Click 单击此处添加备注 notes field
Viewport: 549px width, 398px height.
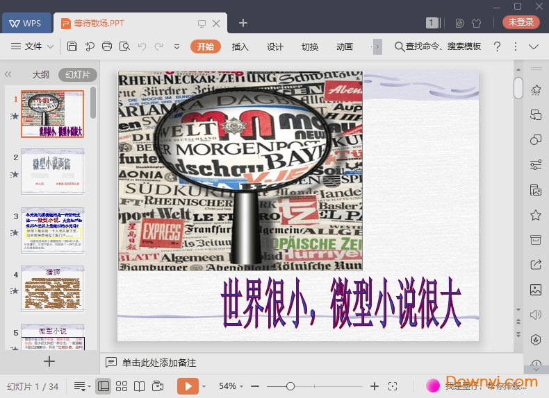coord(159,363)
